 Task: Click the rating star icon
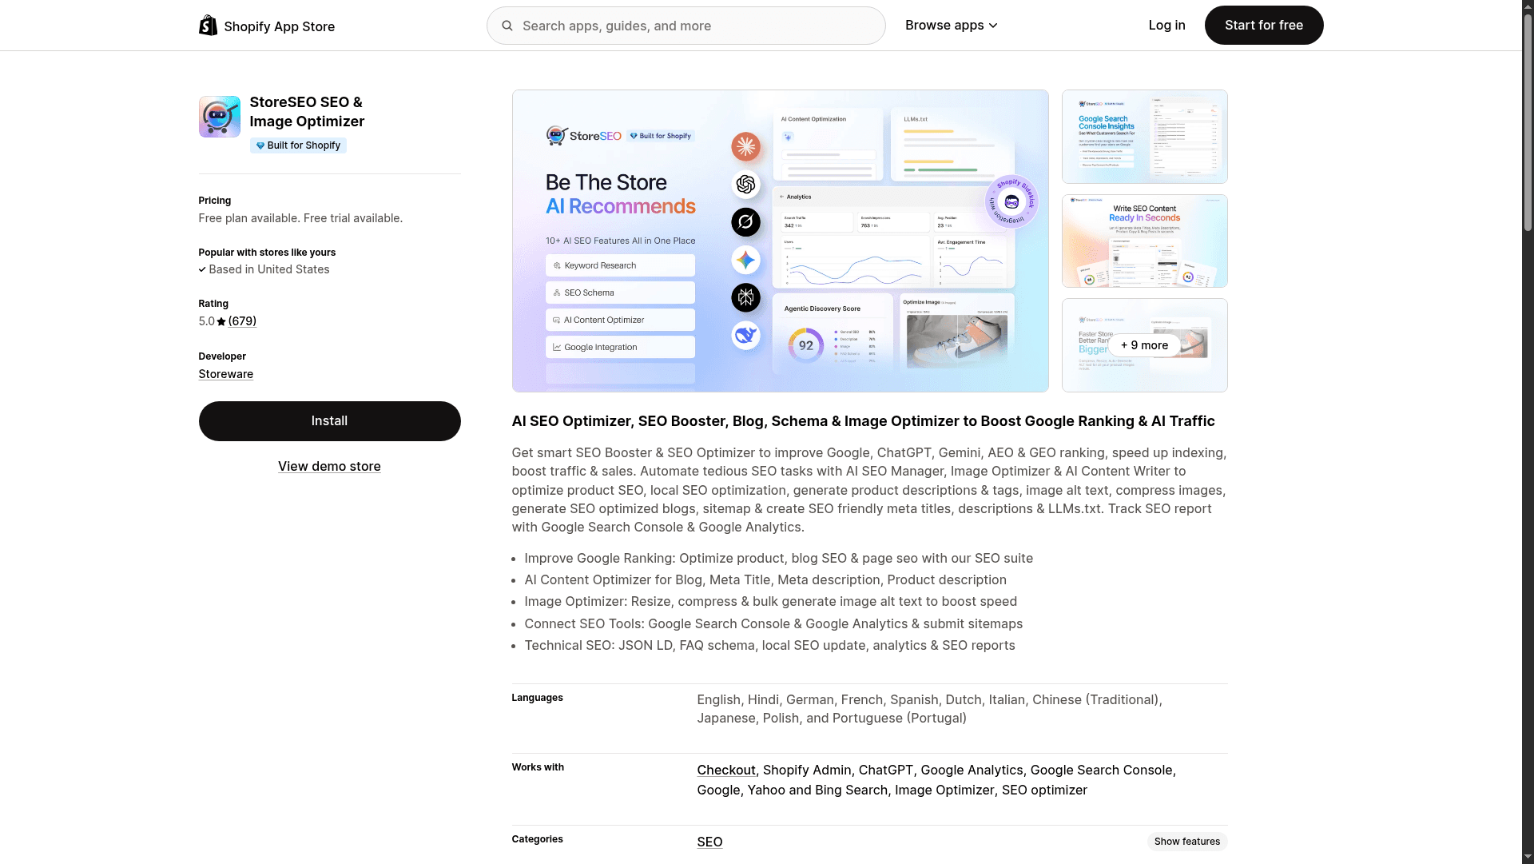[221, 321]
